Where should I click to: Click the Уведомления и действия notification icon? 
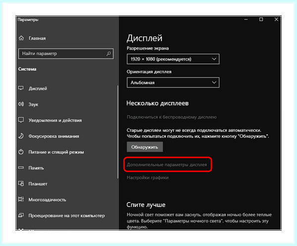(x=21, y=120)
